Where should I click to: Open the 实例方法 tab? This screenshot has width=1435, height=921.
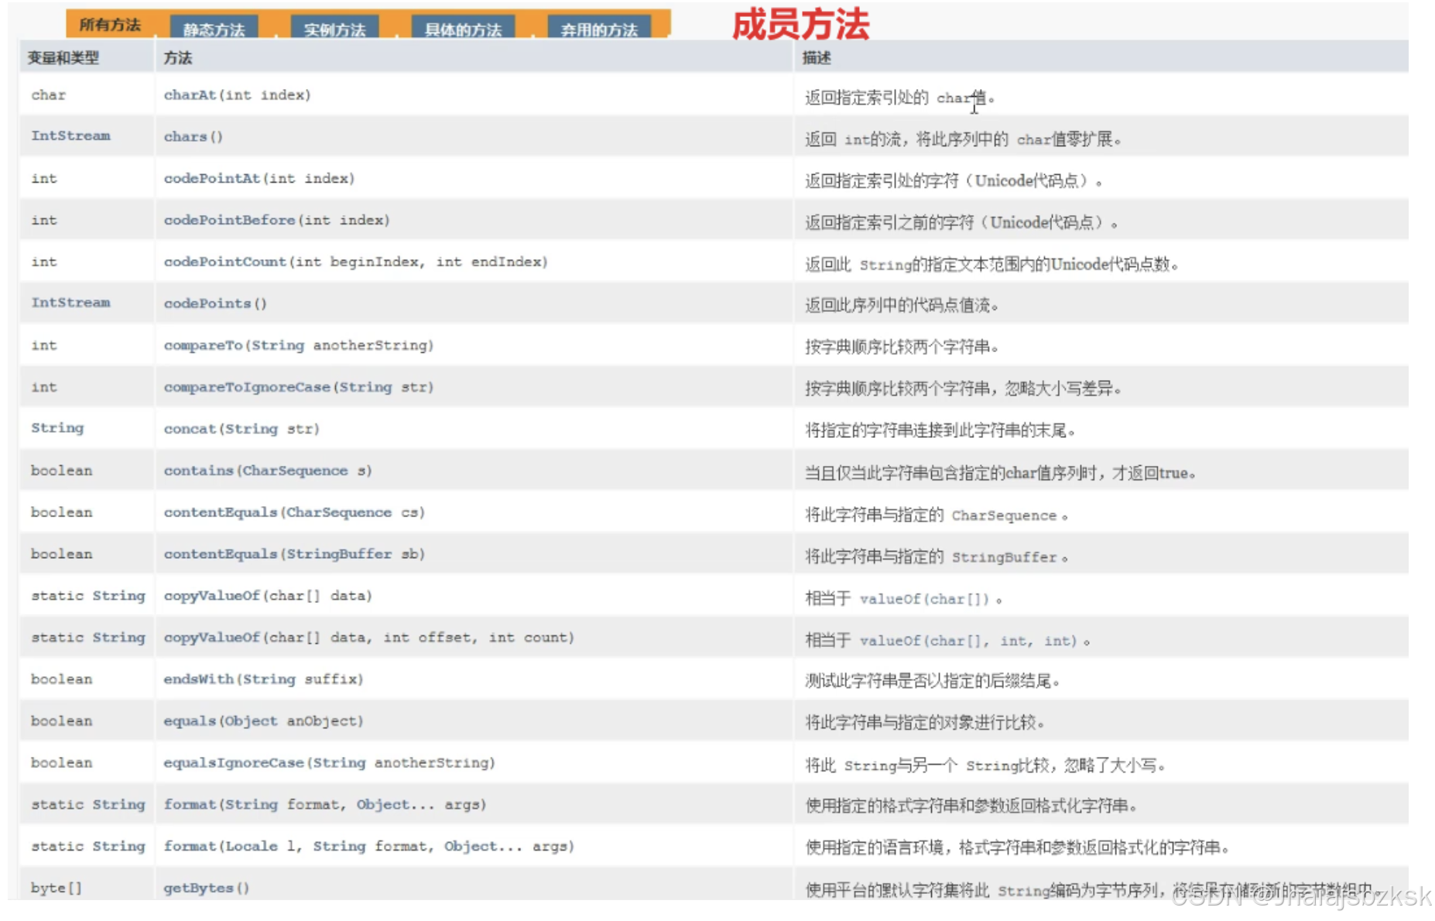tap(334, 29)
